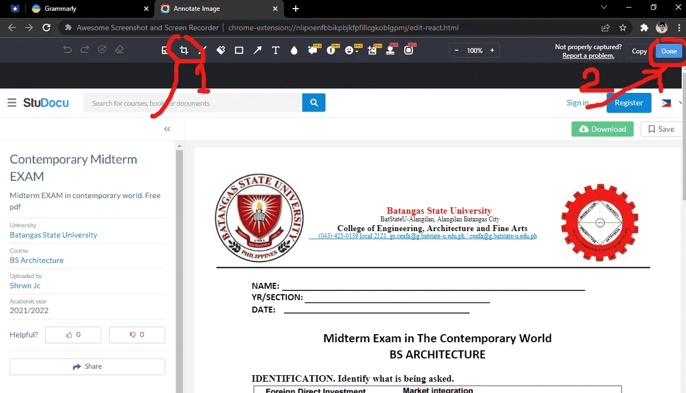This screenshot has height=393, width=686.
Task: Select the Crop tool
Action: (184, 50)
